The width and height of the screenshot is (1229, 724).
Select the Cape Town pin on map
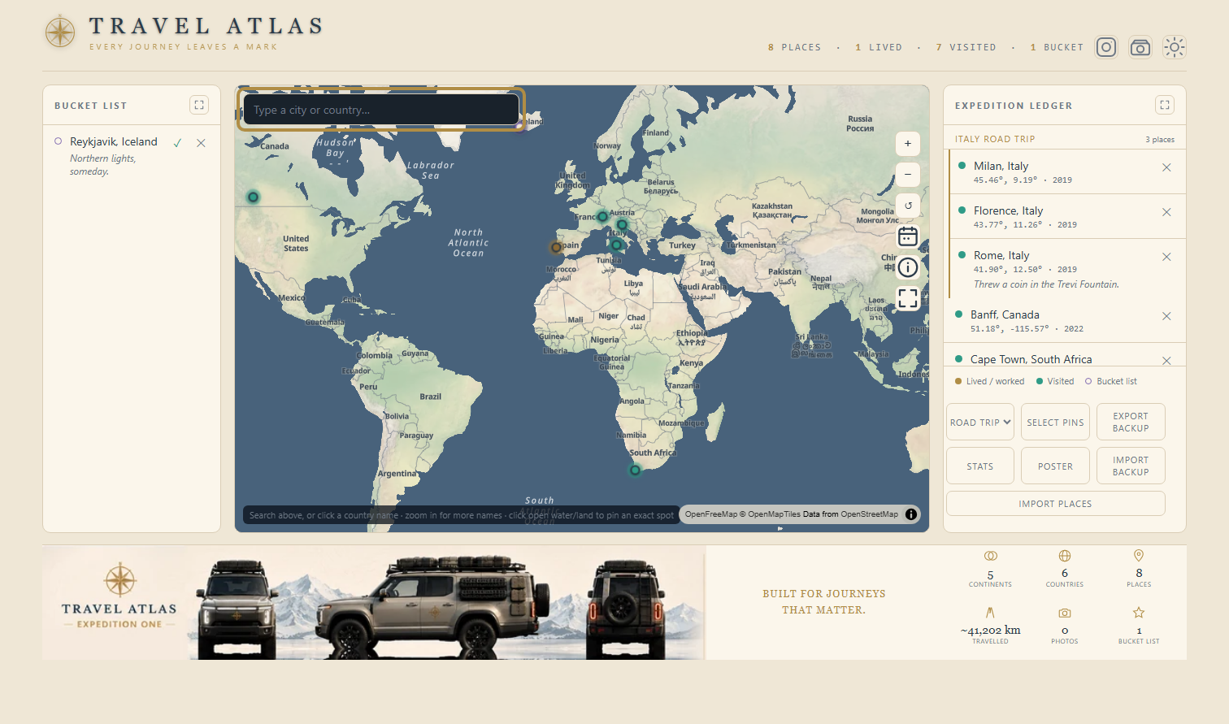635,470
